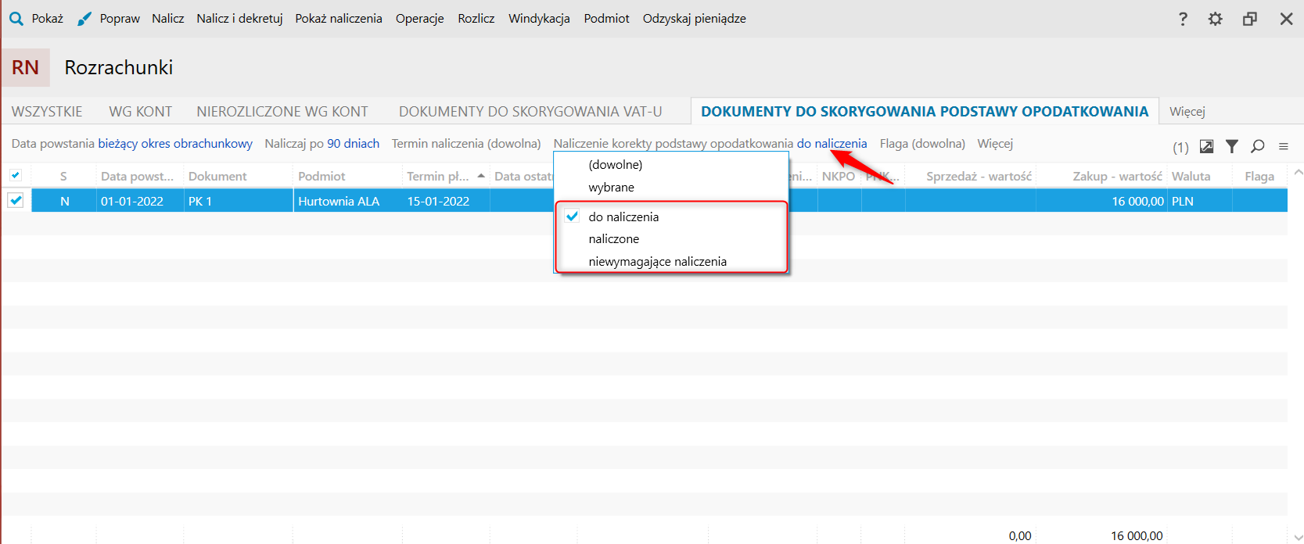Click 'Nalicz i dekretuj' button
This screenshot has height=544, width=1304.
click(x=239, y=18)
